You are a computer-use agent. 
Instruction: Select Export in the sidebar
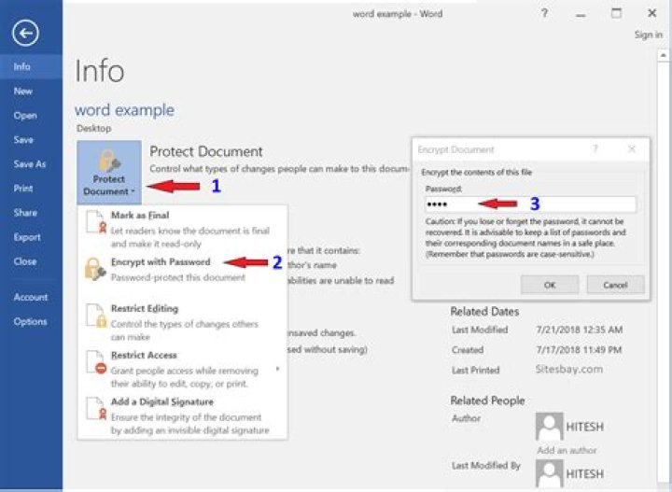point(32,237)
